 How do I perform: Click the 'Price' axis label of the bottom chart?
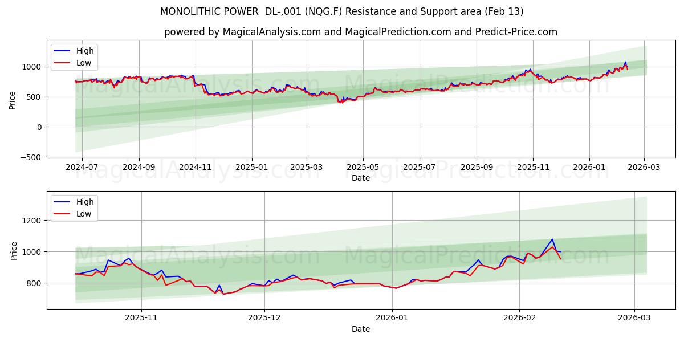pos(15,250)
